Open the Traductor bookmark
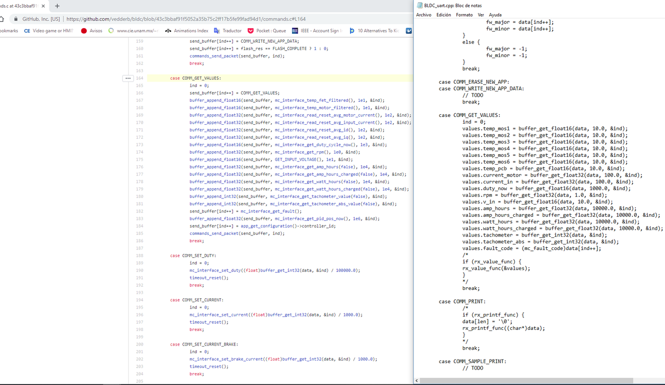 point(228,31)
